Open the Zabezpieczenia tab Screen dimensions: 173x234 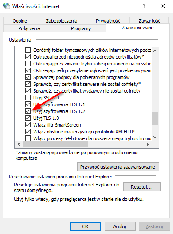[x=62, y=20]
